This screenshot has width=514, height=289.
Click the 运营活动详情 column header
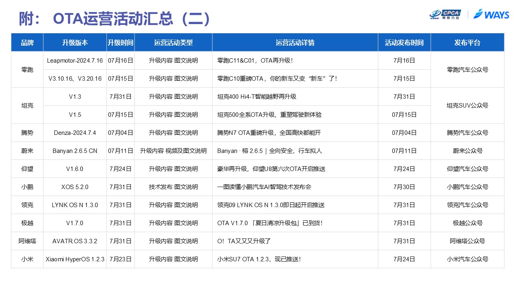[x=295, y=43]
